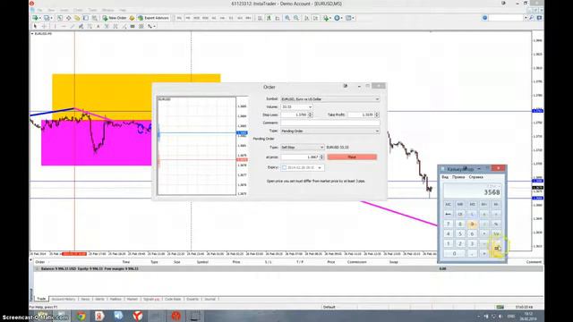This screenshot has height=322, width=573.
Task: Toggle chart shift from right edge
Action: tap(315, 18)
